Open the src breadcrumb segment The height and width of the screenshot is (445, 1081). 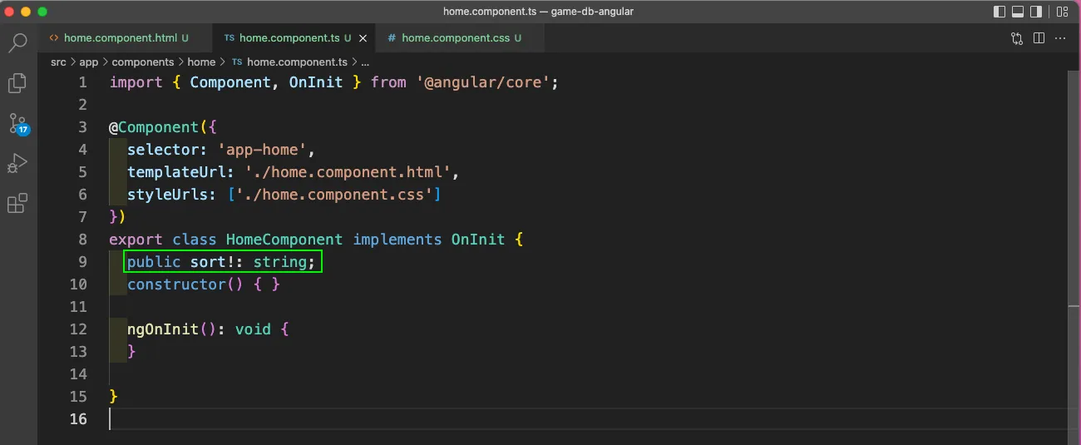pos(58,62)
